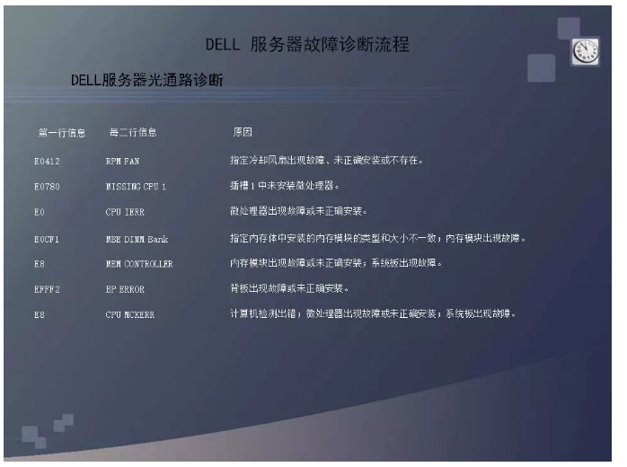Click the clock icon in top-right corner
Screen dimensions: 627x467
point(585,52)
